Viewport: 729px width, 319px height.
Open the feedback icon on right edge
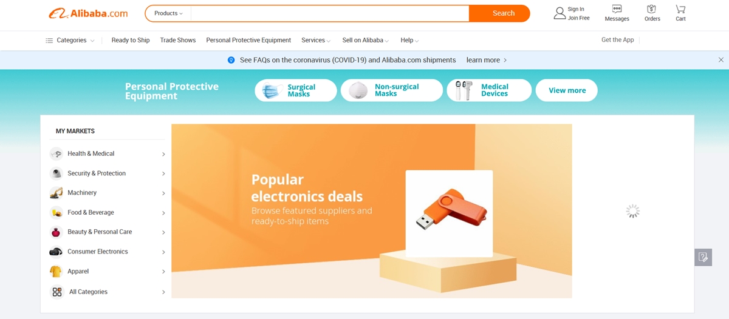[703, 257]
